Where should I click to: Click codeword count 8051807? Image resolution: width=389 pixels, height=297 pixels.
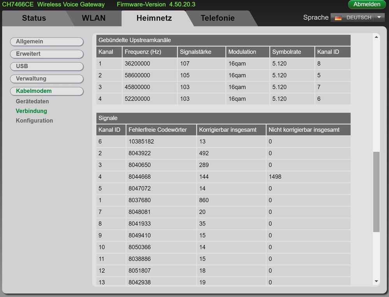click(139, 270)
